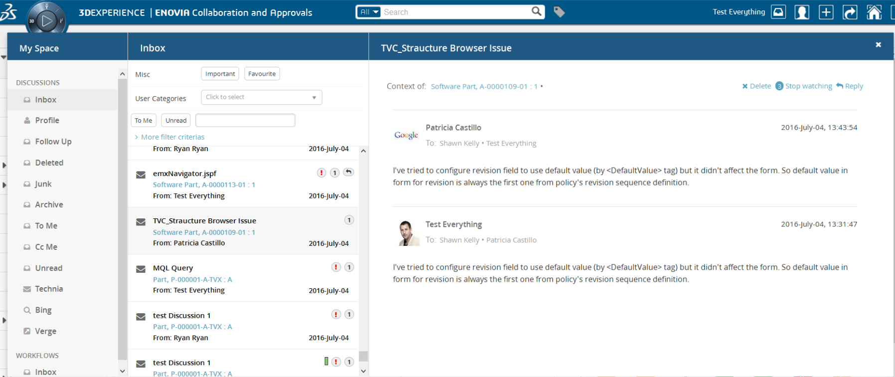Image resolution: width=895 pixels, height=377 pixels.
Task: Select Archive in Discussions sidebar
Action: tap(49, 204)
